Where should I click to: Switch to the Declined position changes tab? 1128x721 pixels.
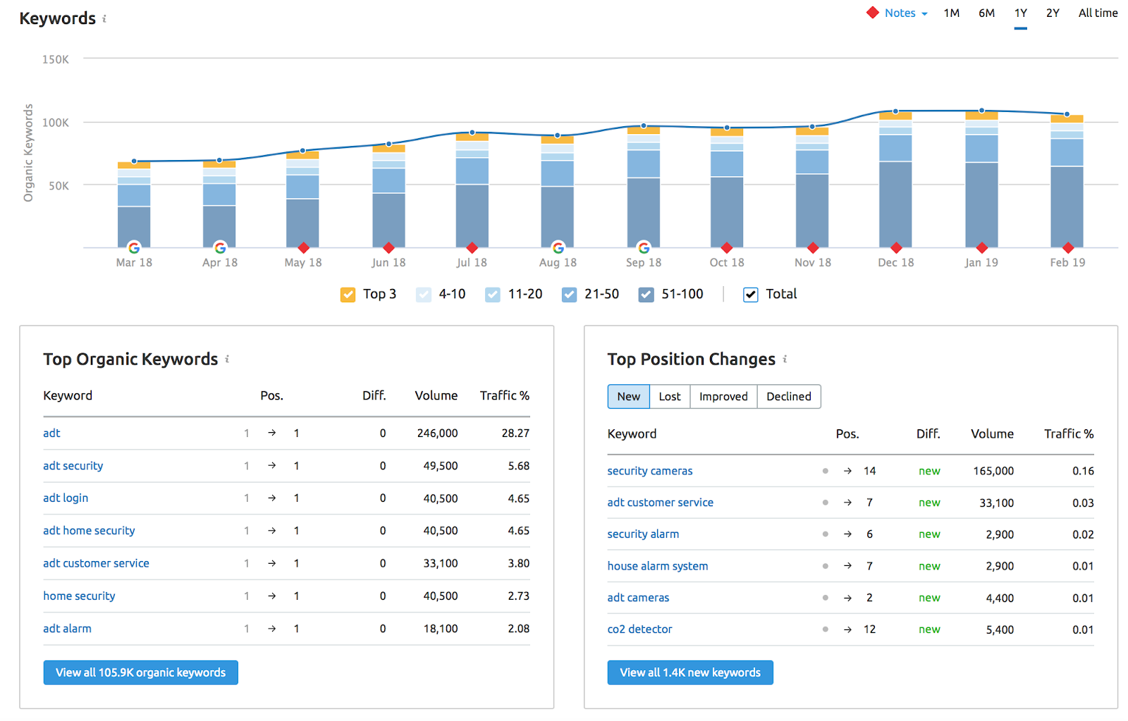[789, 397]
